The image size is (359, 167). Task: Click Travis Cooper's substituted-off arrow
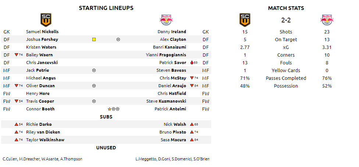pos(16,101)
